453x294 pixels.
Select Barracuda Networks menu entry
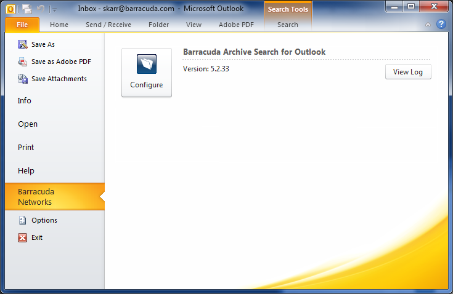click(55, 197)
